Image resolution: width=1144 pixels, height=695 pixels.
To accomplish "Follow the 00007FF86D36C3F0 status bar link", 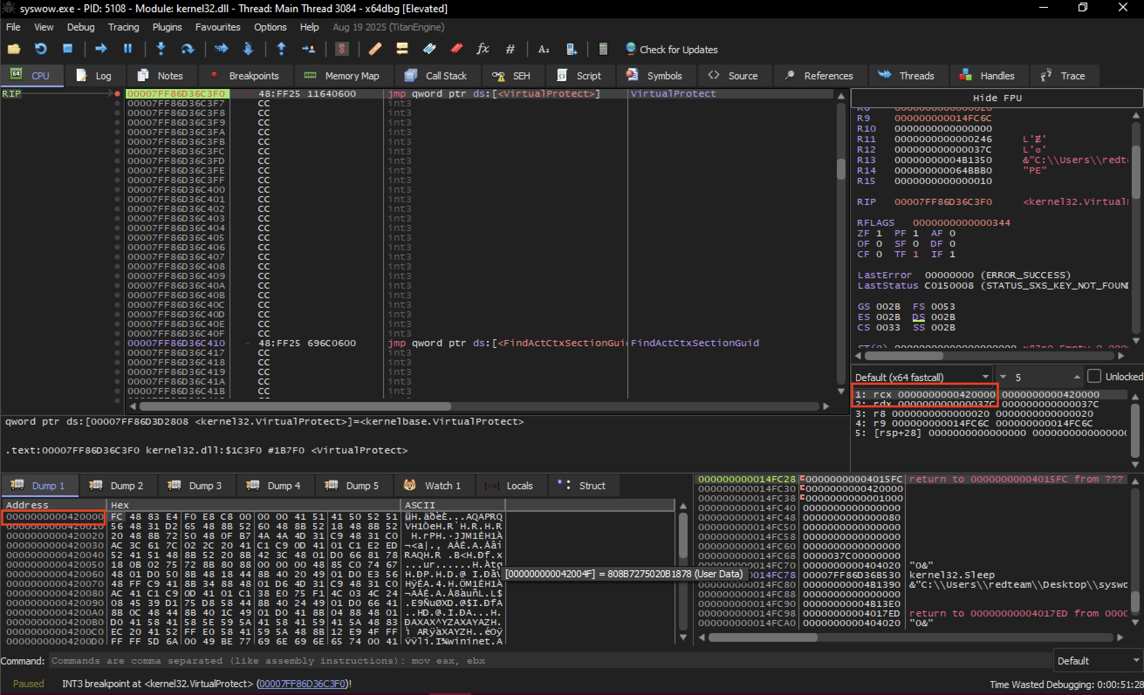I will click(x=303, y=683).
